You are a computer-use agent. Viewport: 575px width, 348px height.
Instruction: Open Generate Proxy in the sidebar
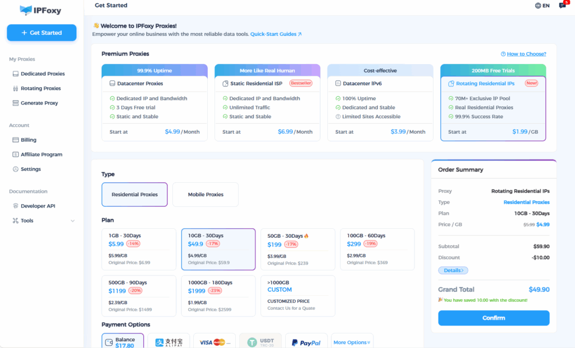point(39,103)
